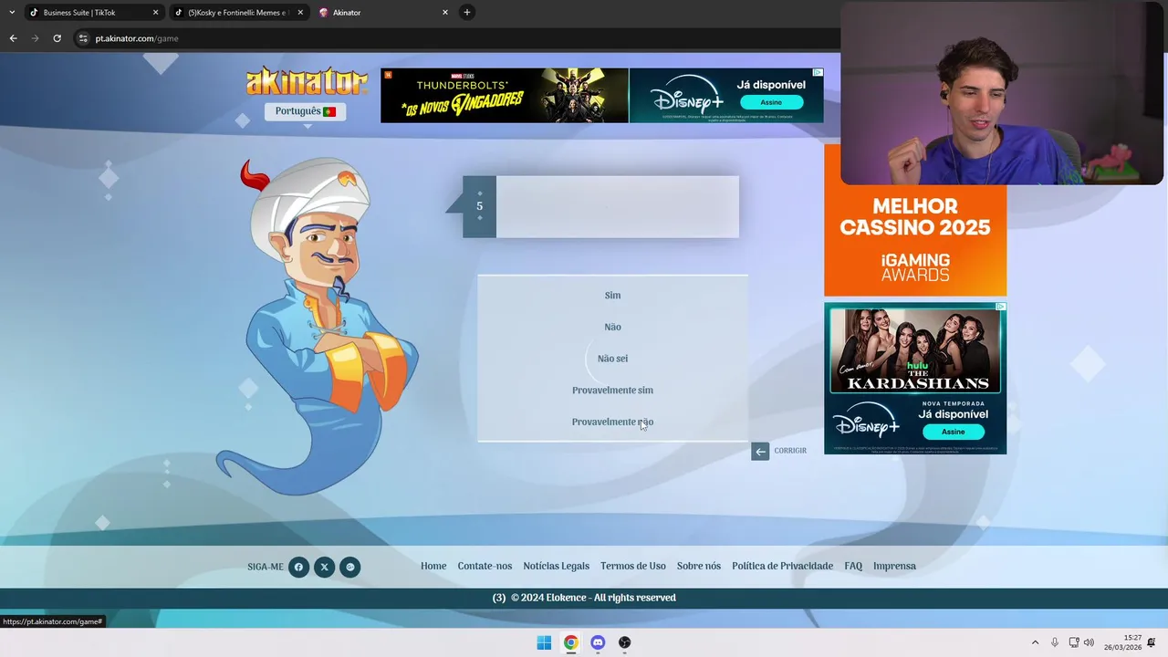The image size is (1168, 657).
Task: Click the microphone tray icon
Action: click(1055, 642)
